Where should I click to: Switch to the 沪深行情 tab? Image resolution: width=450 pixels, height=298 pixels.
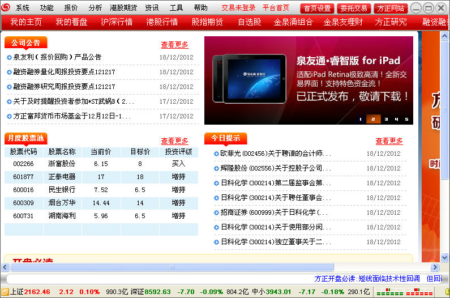(117, 22)
